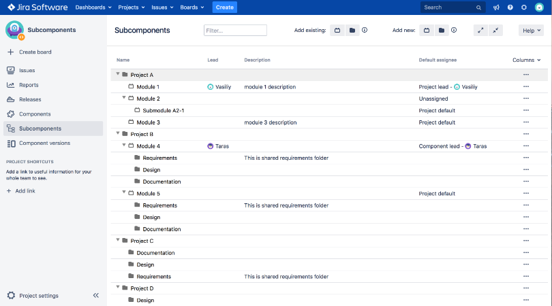Open the Boards menu
Viewport: 552px width, 306px height.
click(x=191, y=7)
